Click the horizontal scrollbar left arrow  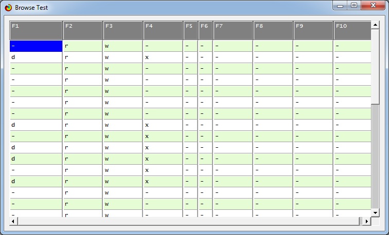[x=13, y=221]
